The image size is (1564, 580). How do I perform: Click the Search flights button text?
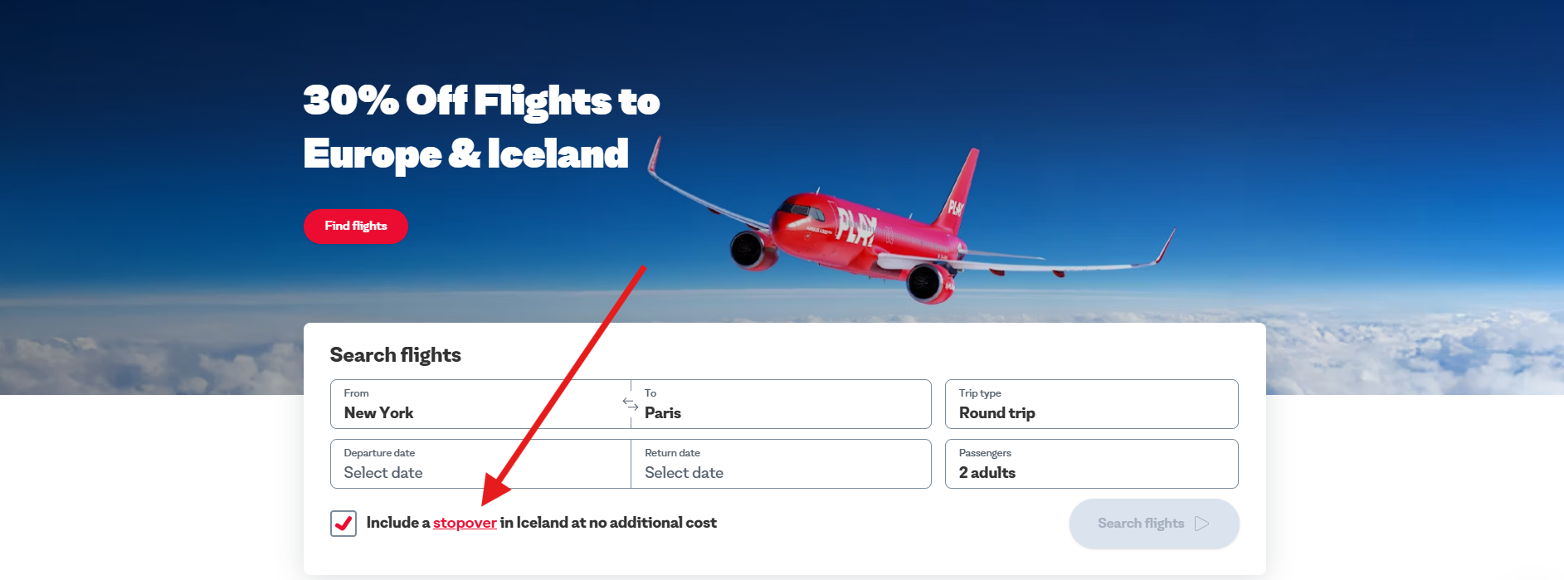point(1140,524)
